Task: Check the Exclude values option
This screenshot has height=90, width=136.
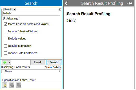Action: [x=6, y=38]
